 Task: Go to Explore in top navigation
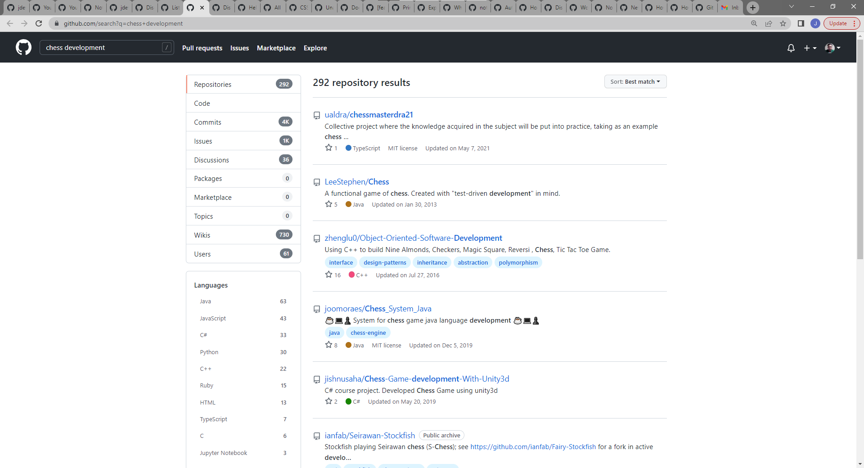tap(315, 48)
